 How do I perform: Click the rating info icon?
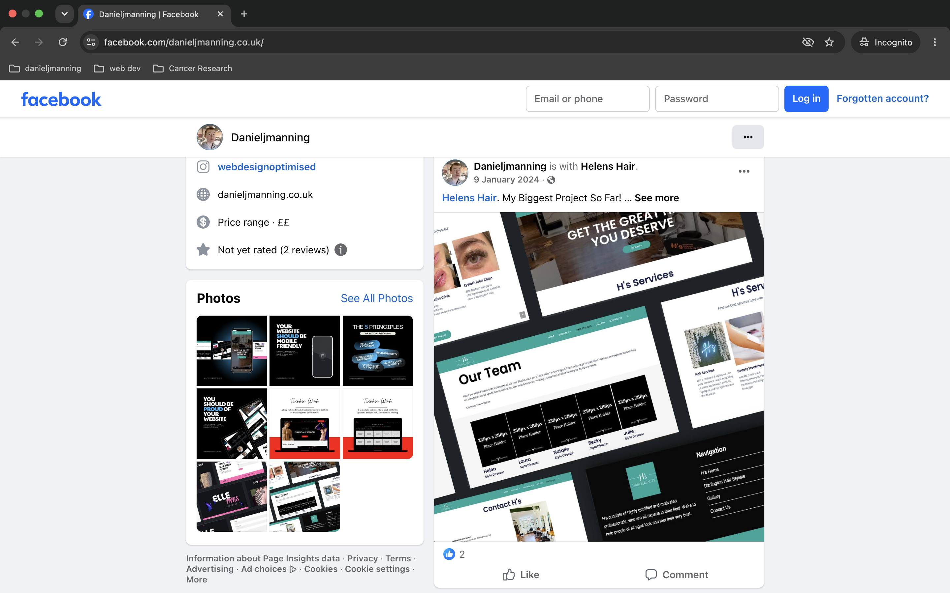pos(340,250)
